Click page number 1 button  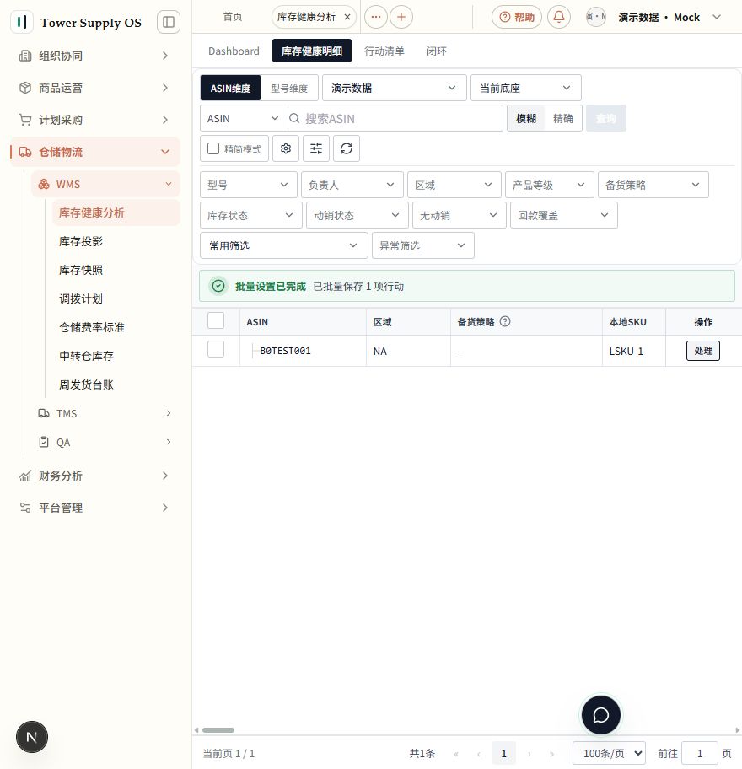tap(503, 753)
